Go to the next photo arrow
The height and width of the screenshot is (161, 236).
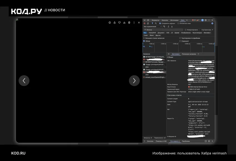point(134,81)
